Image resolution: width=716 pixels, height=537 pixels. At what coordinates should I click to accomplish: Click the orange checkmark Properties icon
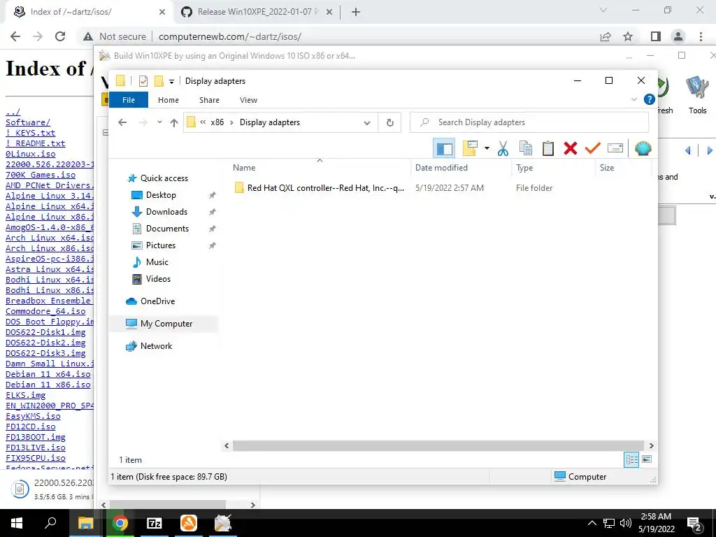[593, 148]
